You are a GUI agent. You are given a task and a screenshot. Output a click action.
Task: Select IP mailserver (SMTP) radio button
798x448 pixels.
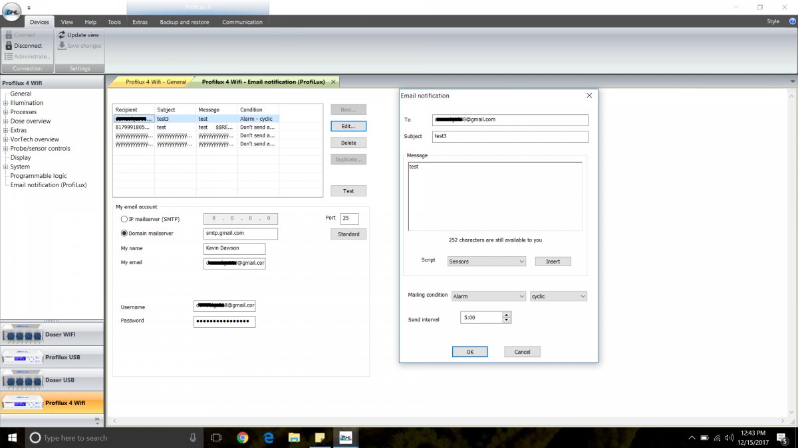tap(124, 219)
